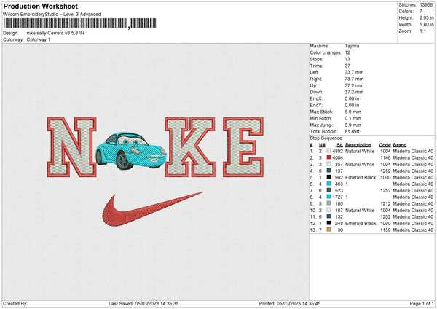Click 'Natural White' description in stop 10
The width and height of the screenshot is (437, 309).
(360, 211)
